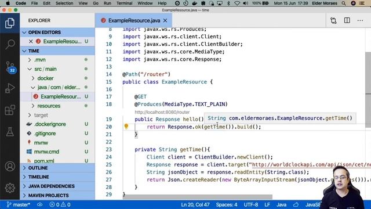This screenshot has height=209, width=371.
Task: Open the Apple menu
Action: pos(8,3)
